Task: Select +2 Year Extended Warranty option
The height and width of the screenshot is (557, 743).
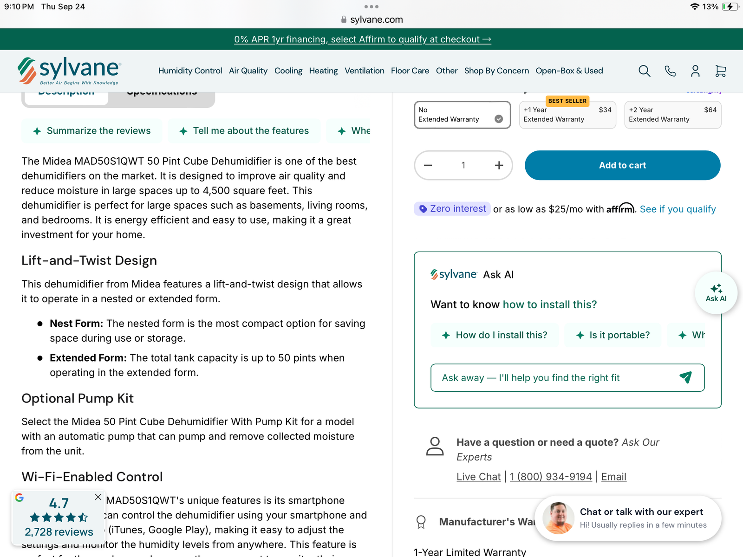Action: (673, 115)
